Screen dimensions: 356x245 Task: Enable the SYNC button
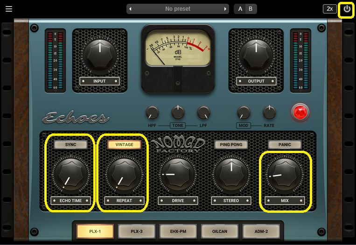pos(70,145)
